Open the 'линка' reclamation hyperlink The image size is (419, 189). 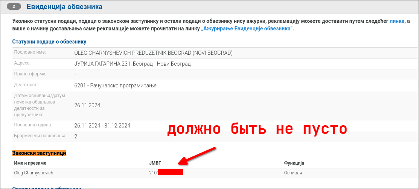tap(397, 21)
